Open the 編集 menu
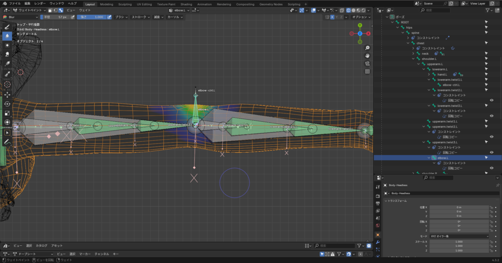Image resolution: width=502 pixels, height=263 pixels. tap(27, 3)
